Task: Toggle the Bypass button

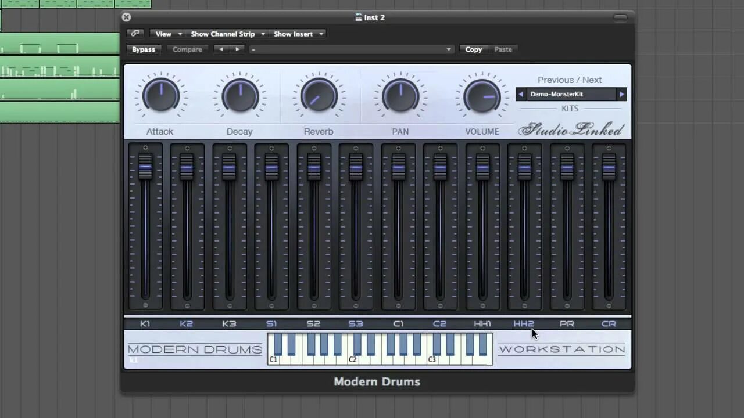Action: click(144, 49)
